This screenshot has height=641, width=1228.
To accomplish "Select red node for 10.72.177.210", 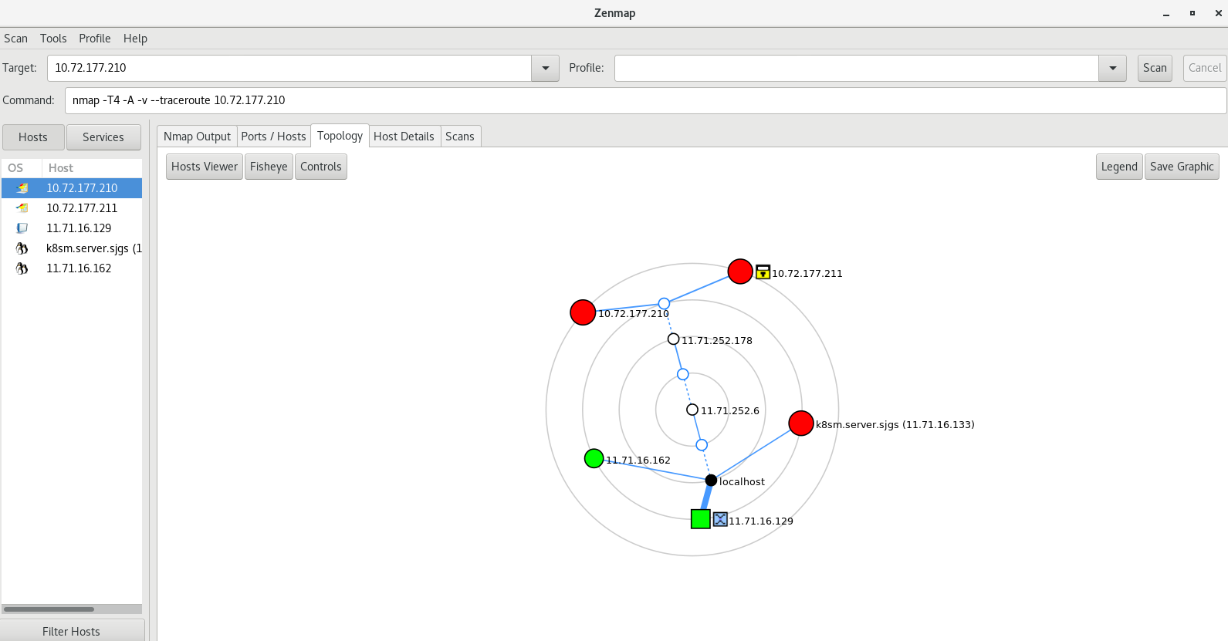I will click(x=583, y=312).
